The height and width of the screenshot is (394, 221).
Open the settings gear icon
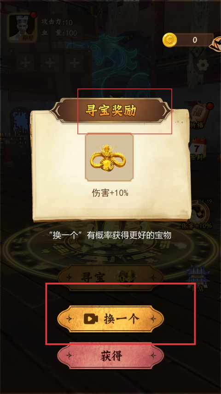coord(203,65)
